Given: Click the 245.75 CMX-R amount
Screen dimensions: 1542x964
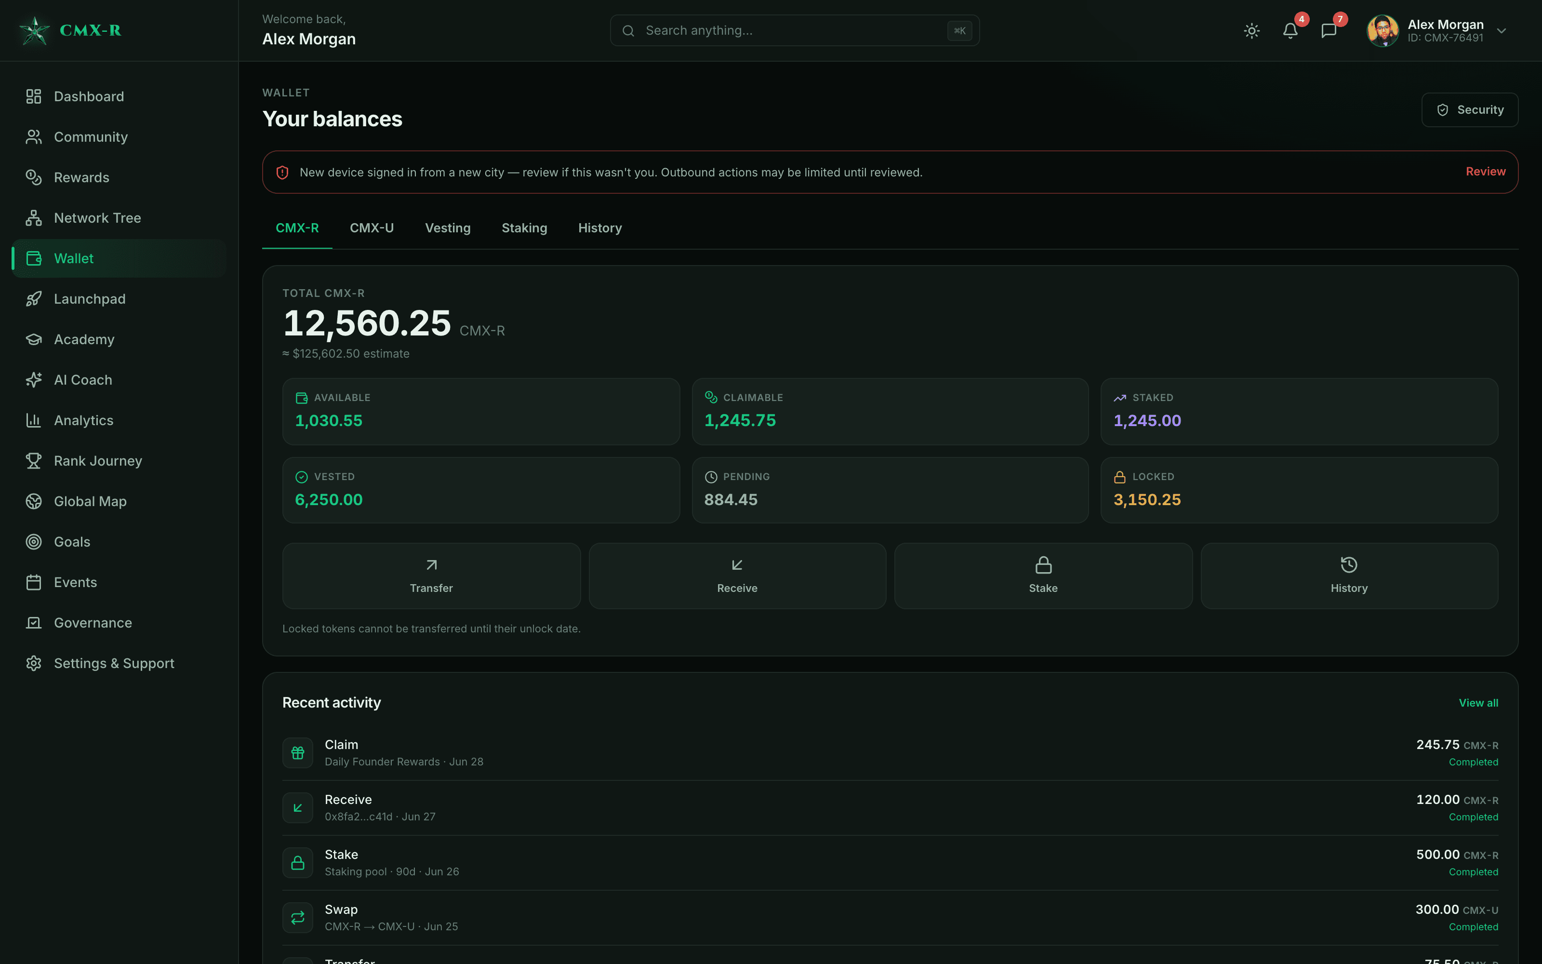Looking at the screenshot, I should tap(1457, 745).
